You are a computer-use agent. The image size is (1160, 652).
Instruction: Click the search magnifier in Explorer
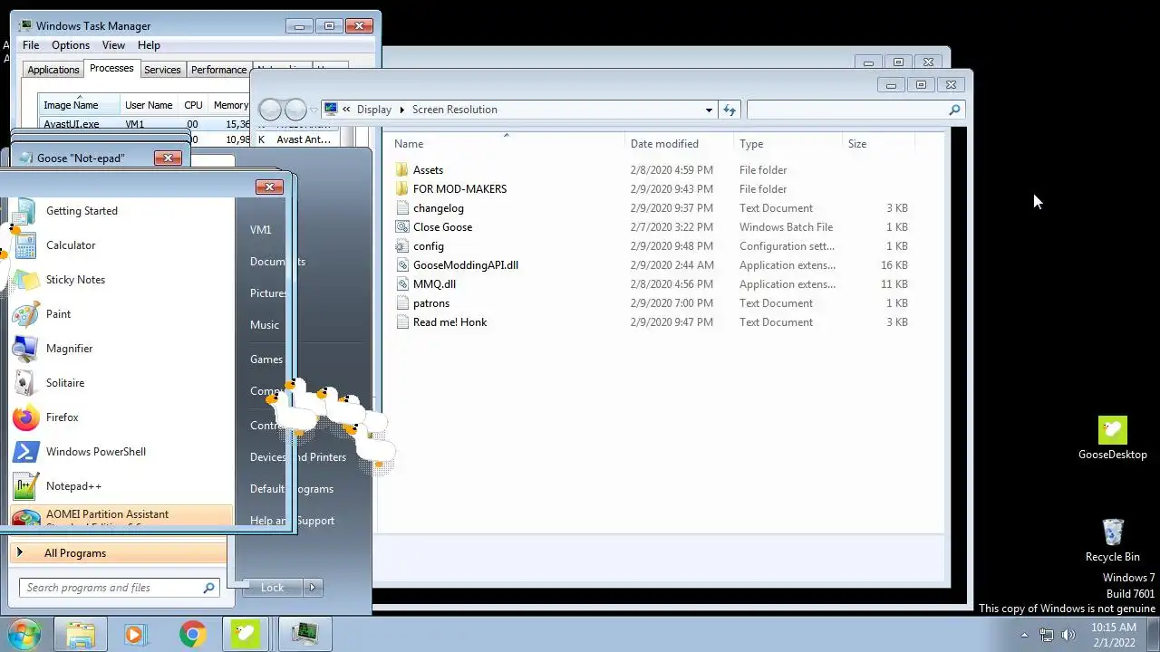[x=954, y=110]
